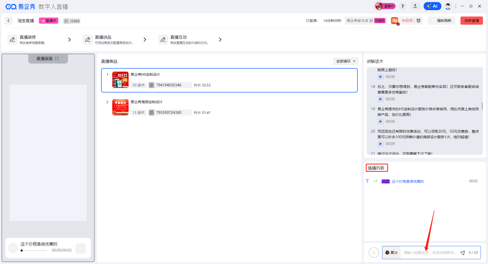Click the 直播中 live status badge in title bar
This screenshot has width=488, height=264.
385,6
